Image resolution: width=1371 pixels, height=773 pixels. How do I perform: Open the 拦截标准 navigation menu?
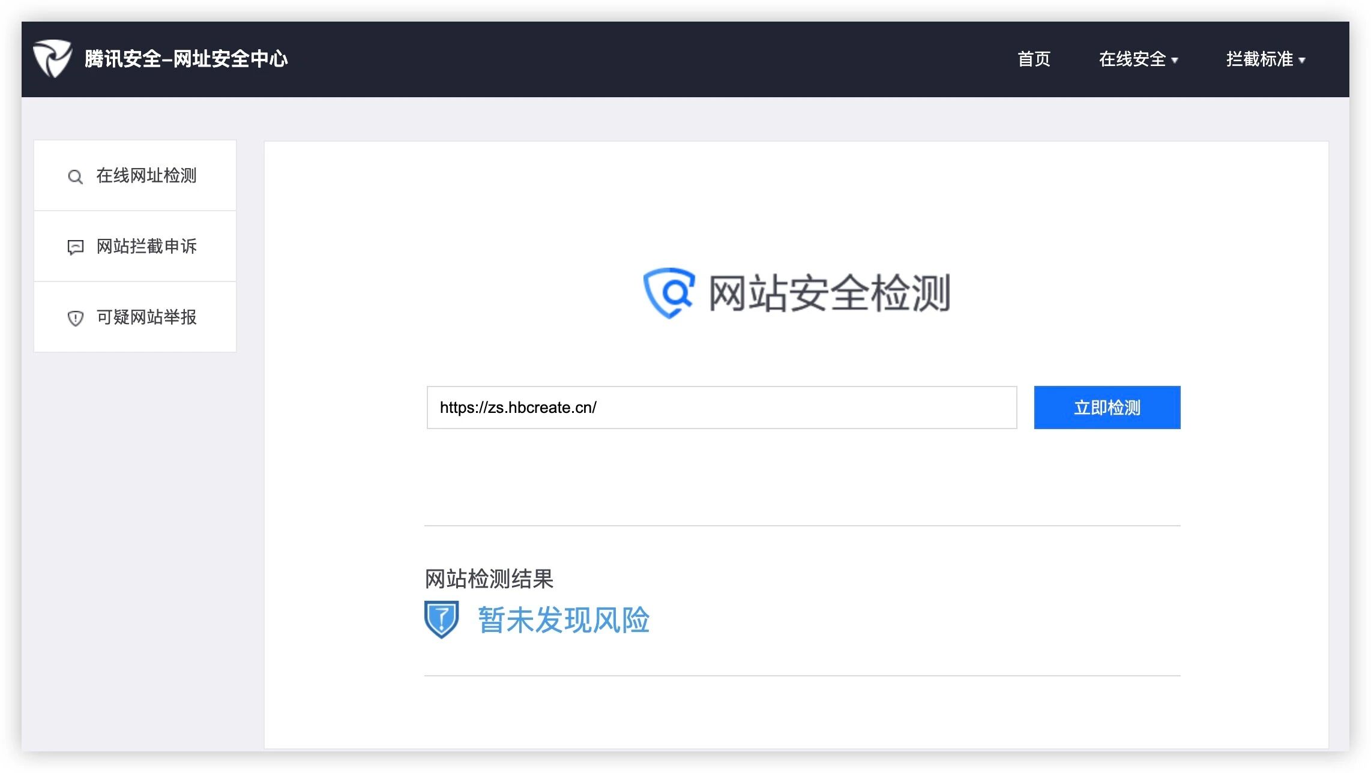tap(1259, 59)
